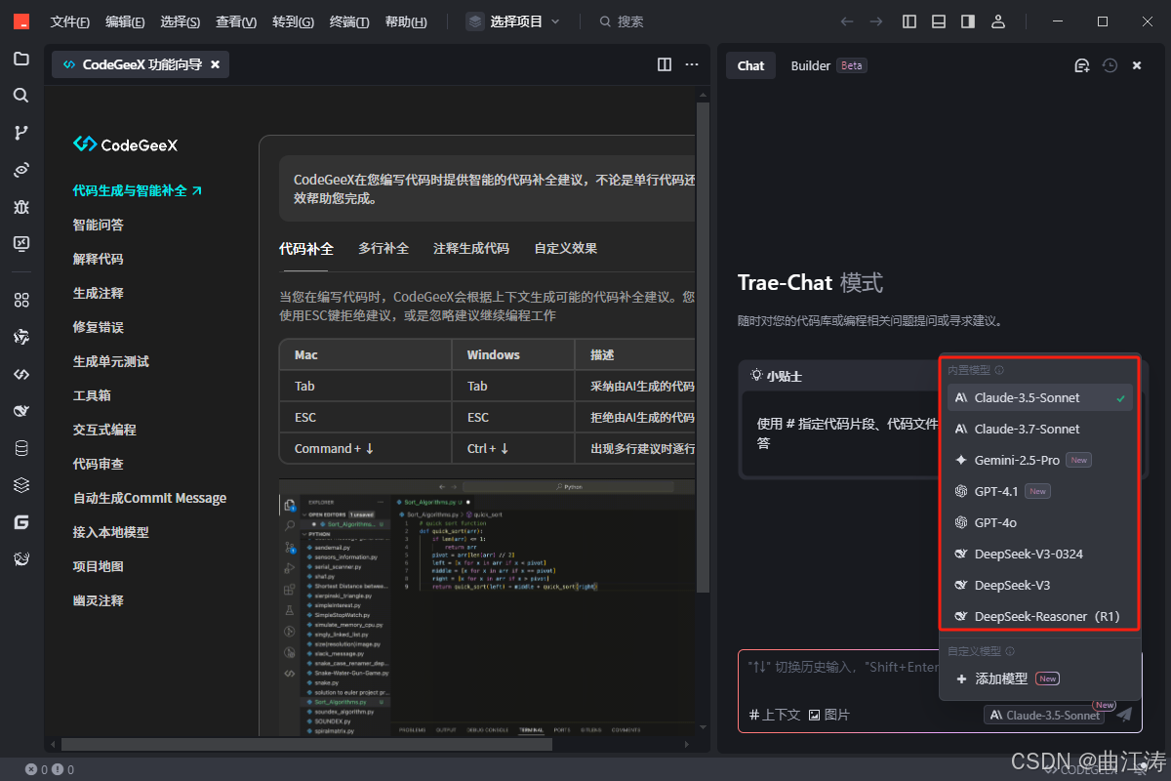Click the send message arrow icon
1171x781 pixels.
pyautogui.click(x=1124, y=715)
